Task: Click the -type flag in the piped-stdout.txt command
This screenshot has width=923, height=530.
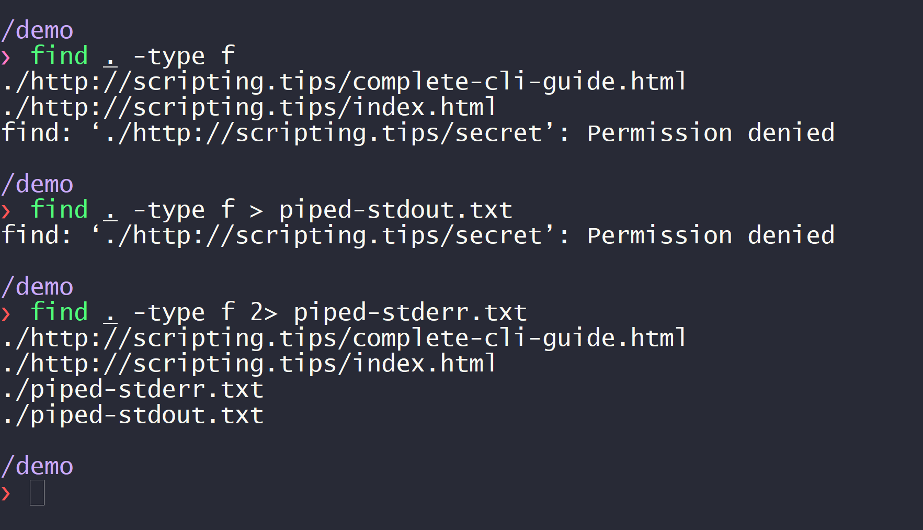Action: click(169, 210)
